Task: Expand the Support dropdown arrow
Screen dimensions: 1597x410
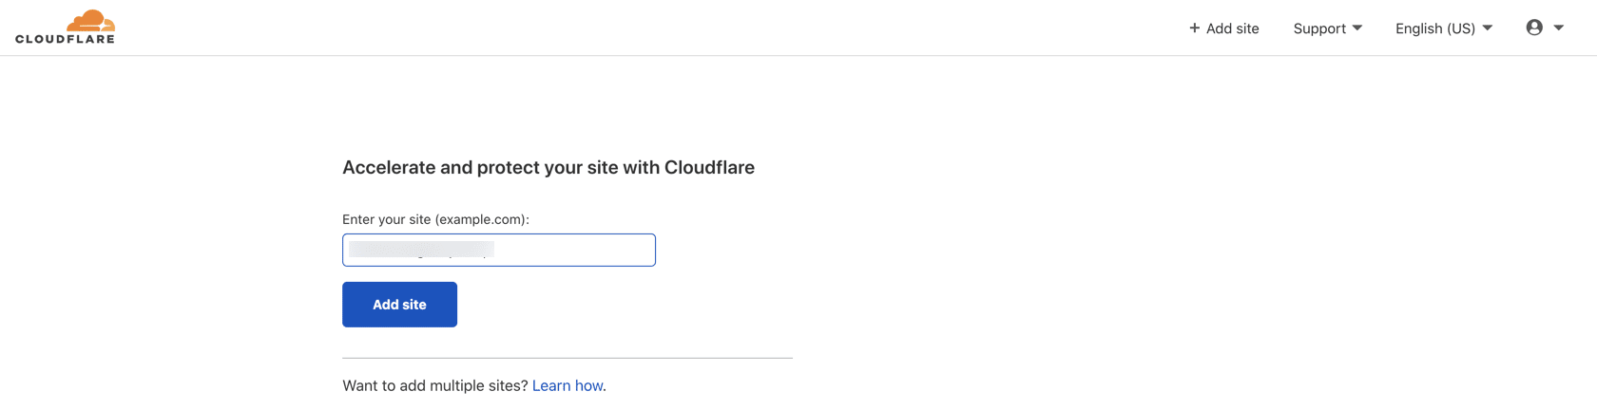Action: coord(1357,28)
